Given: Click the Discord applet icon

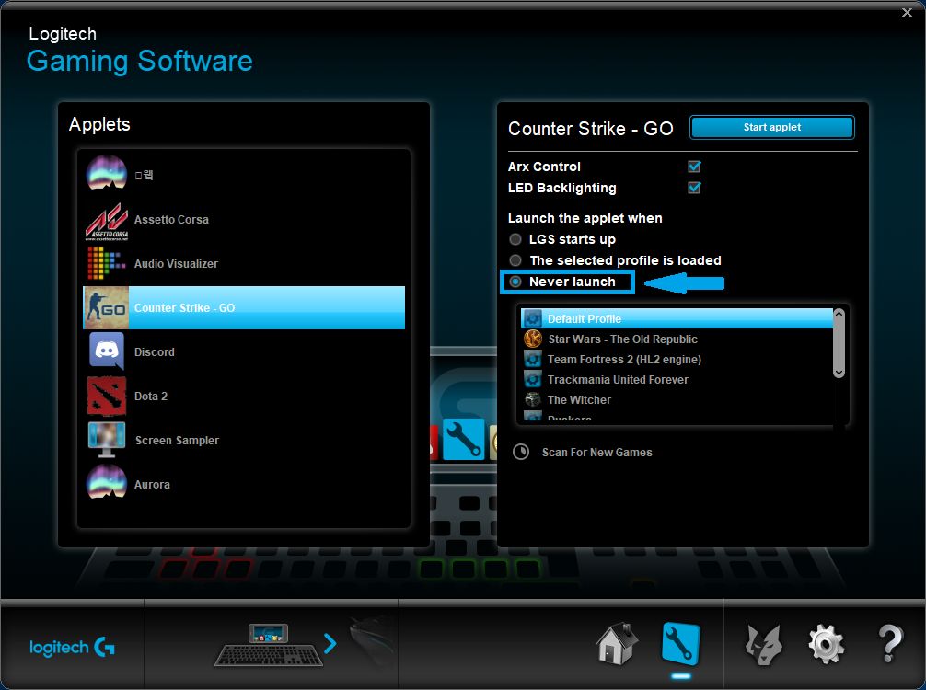Looking at the screenshot, I should 106,351.
